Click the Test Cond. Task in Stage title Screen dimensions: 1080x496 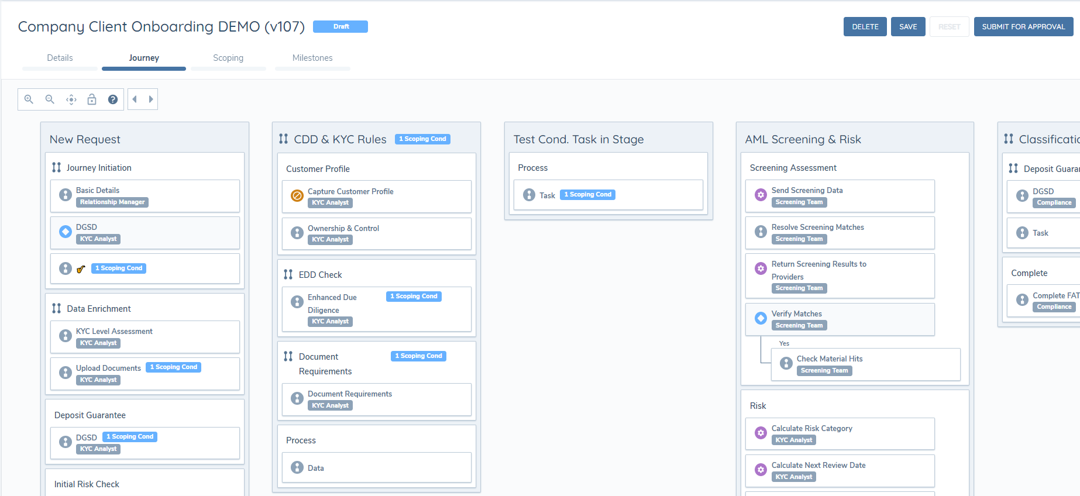click(x=579, y=139)
